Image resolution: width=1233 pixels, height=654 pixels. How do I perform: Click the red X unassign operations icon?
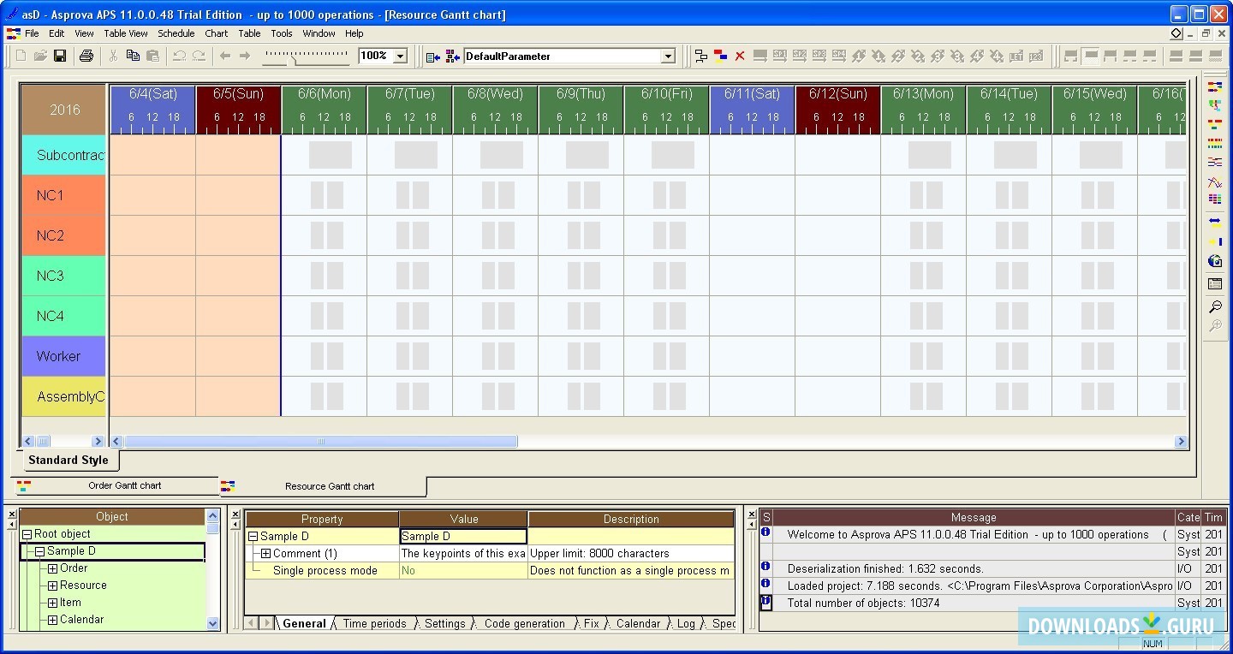tap(740, 56)
